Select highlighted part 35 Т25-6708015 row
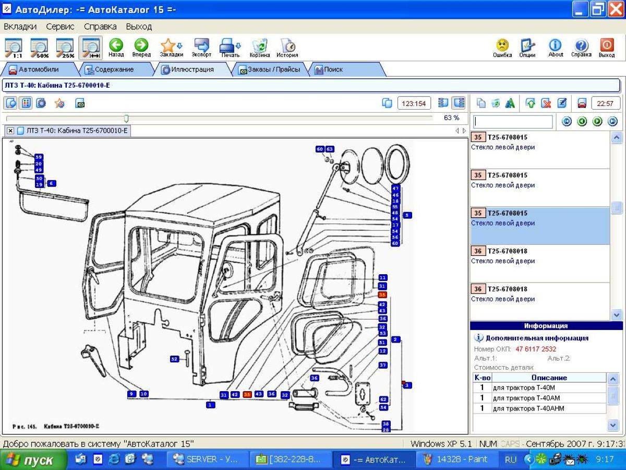This screenshot has width=626, height=470. 540,226
